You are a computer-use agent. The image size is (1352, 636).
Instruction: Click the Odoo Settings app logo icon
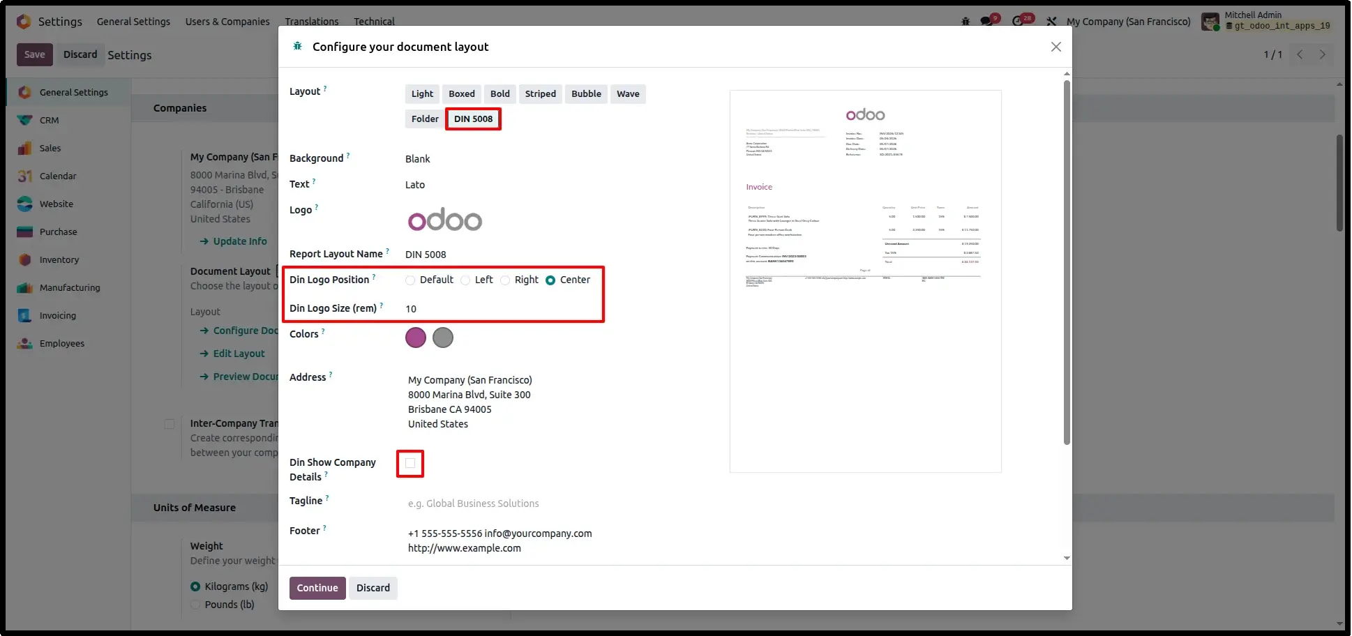[x=24, y=22]
